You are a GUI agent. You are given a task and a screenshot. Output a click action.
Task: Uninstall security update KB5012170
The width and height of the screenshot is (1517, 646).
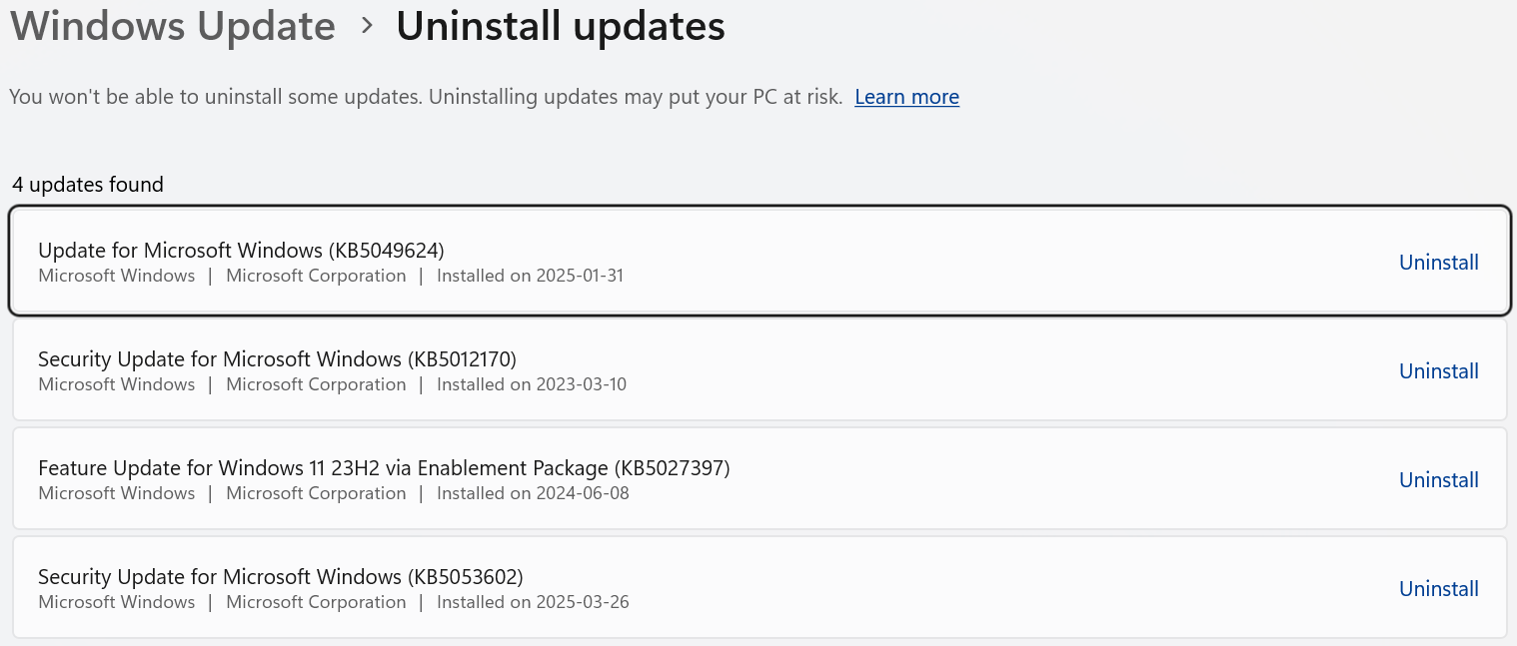point(1438,370)
